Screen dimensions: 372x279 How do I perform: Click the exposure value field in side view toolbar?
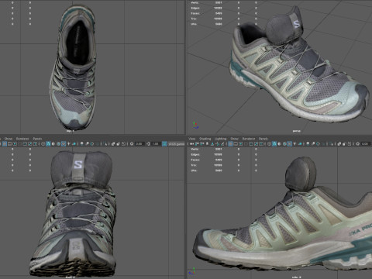click(366, 144)
